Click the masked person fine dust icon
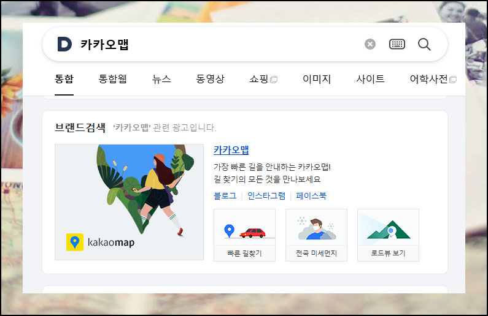Viewport: 488px width, 316px height. pos(317,227)
